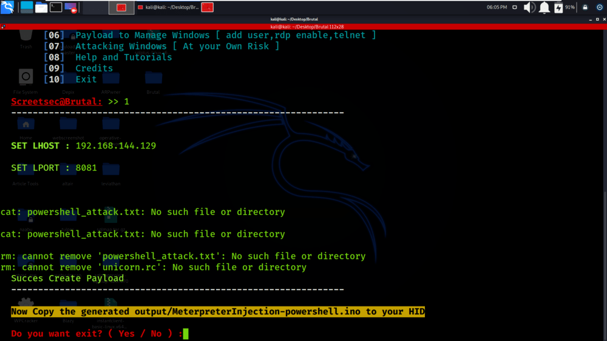Image resolution: width=607 pixels, height=341 pixels.
Task: Click the battery power manager icon
Action: [x=558, y=7]
